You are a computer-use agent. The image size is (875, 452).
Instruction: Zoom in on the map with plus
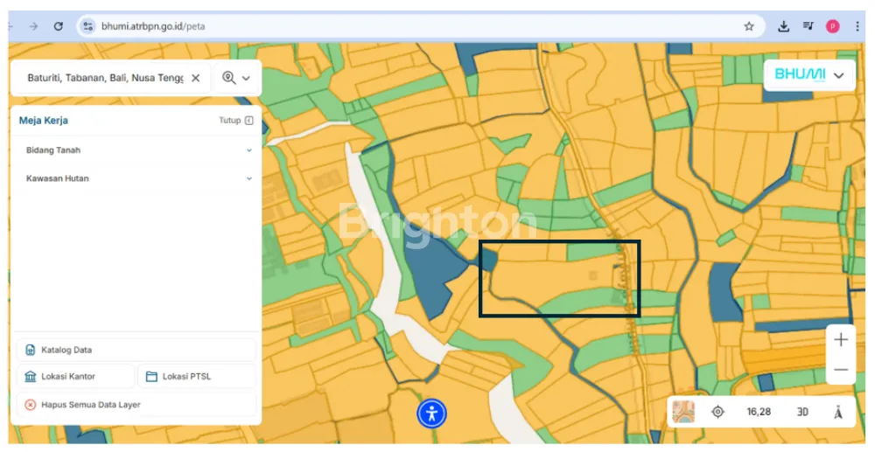coord(840,340)
